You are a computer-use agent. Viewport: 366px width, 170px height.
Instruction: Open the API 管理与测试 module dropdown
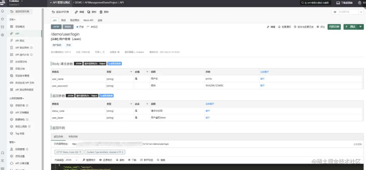point(60,2)
